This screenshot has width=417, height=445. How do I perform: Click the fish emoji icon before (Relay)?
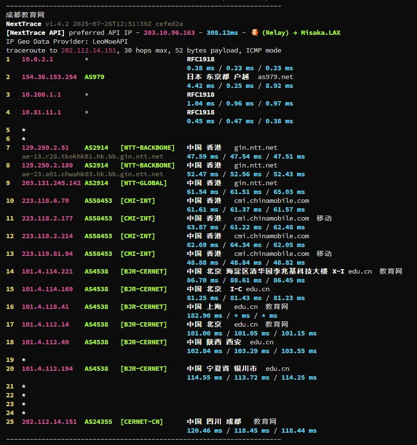point(255,32)
